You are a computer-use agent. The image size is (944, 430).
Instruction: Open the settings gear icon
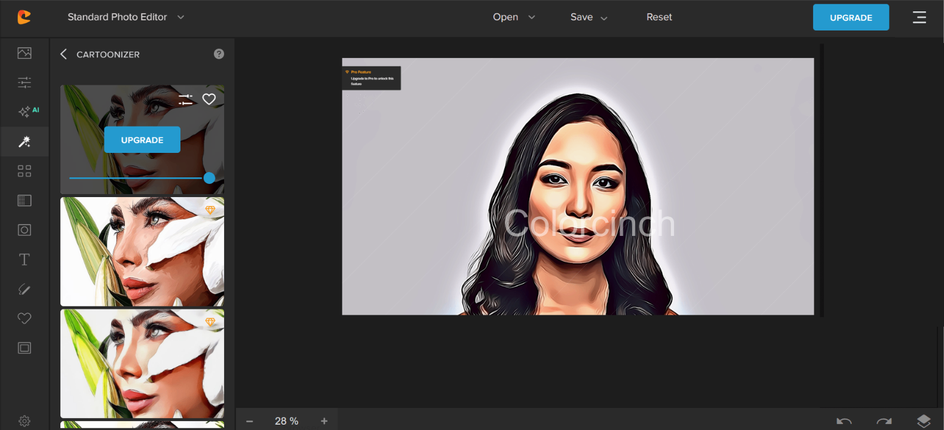(x=24, y=421)
